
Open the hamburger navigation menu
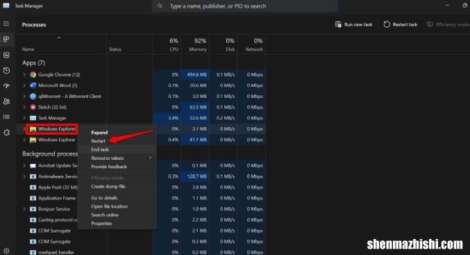point(6,24)
